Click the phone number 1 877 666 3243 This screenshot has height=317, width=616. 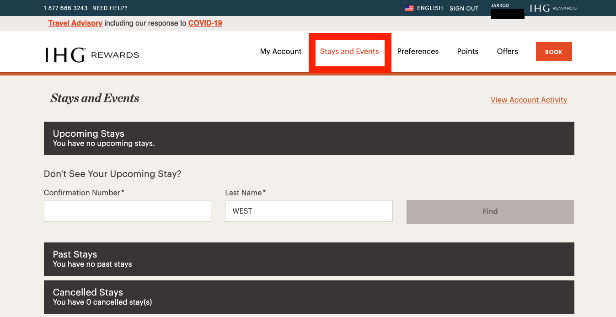(x=66, y=8)
